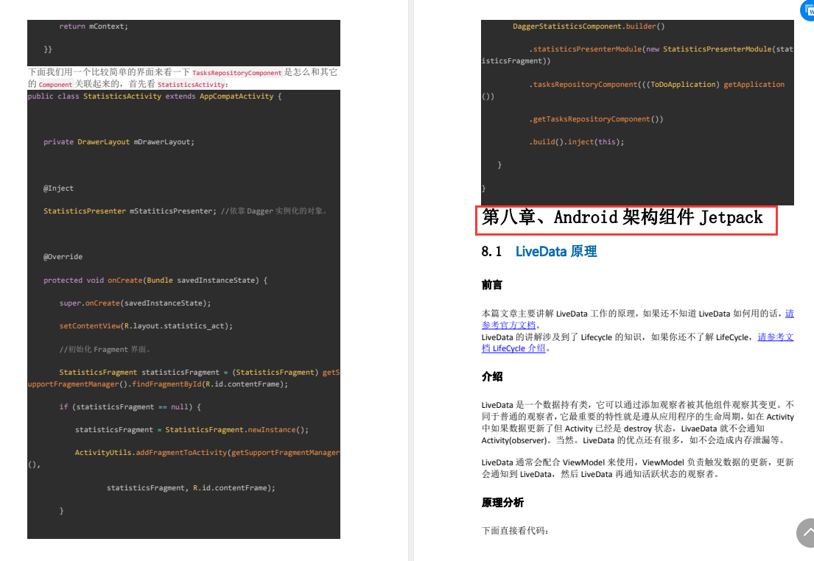Viewport: 814px width, 561px height.
Task: Click the 前言 subheading
Action: pyautogui.click(x=491, y=285)
